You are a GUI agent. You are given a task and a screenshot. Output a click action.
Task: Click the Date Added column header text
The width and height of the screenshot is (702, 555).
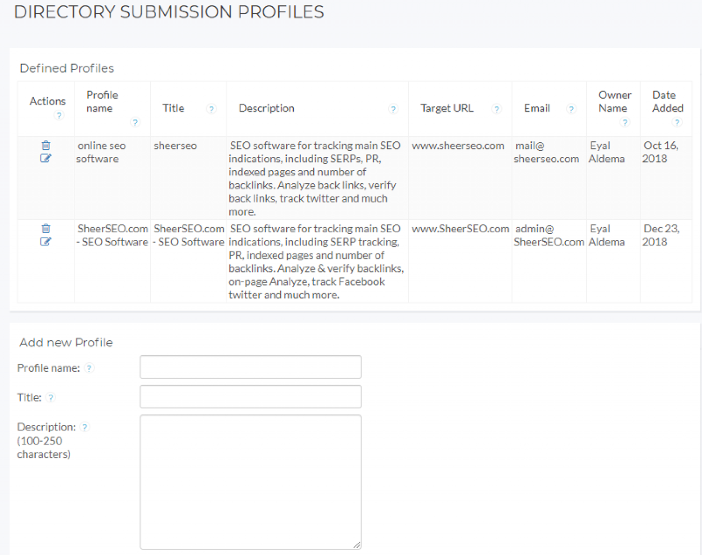pyautogui.click(x=667, y=102)
